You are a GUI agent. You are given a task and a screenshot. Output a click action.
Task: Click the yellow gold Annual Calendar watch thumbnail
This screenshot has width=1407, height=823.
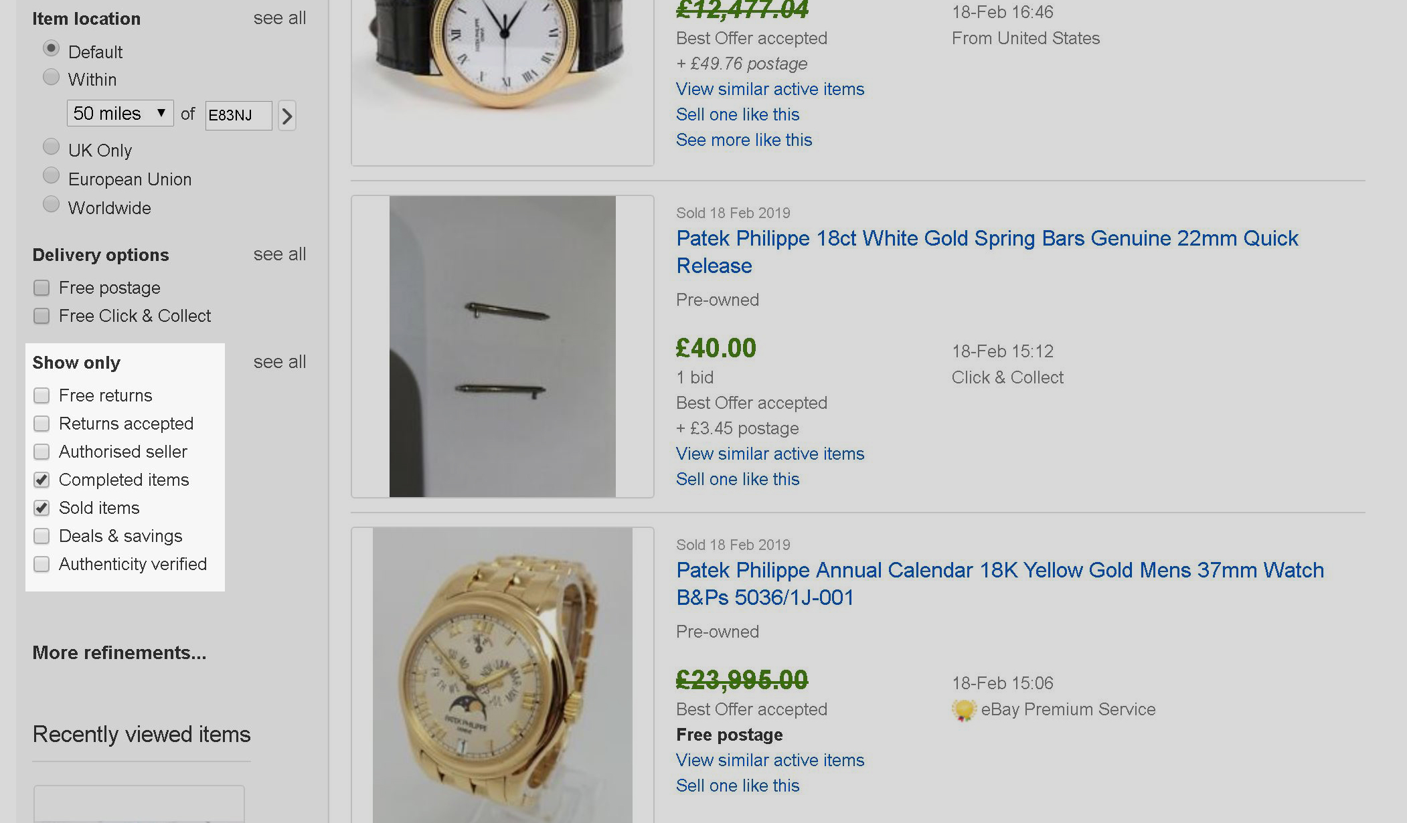point(502,674)
